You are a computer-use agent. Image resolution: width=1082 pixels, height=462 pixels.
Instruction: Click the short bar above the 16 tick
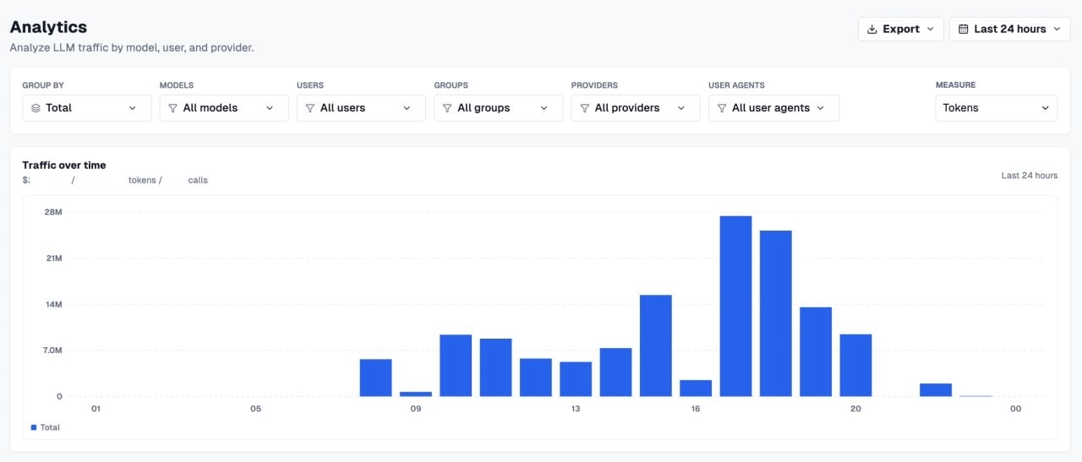click(696, 388)
